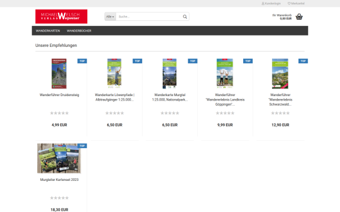The width and height of the screenshot is (340, 212).
Task: Click the search magnifier icon
Action: coord(185,16)
